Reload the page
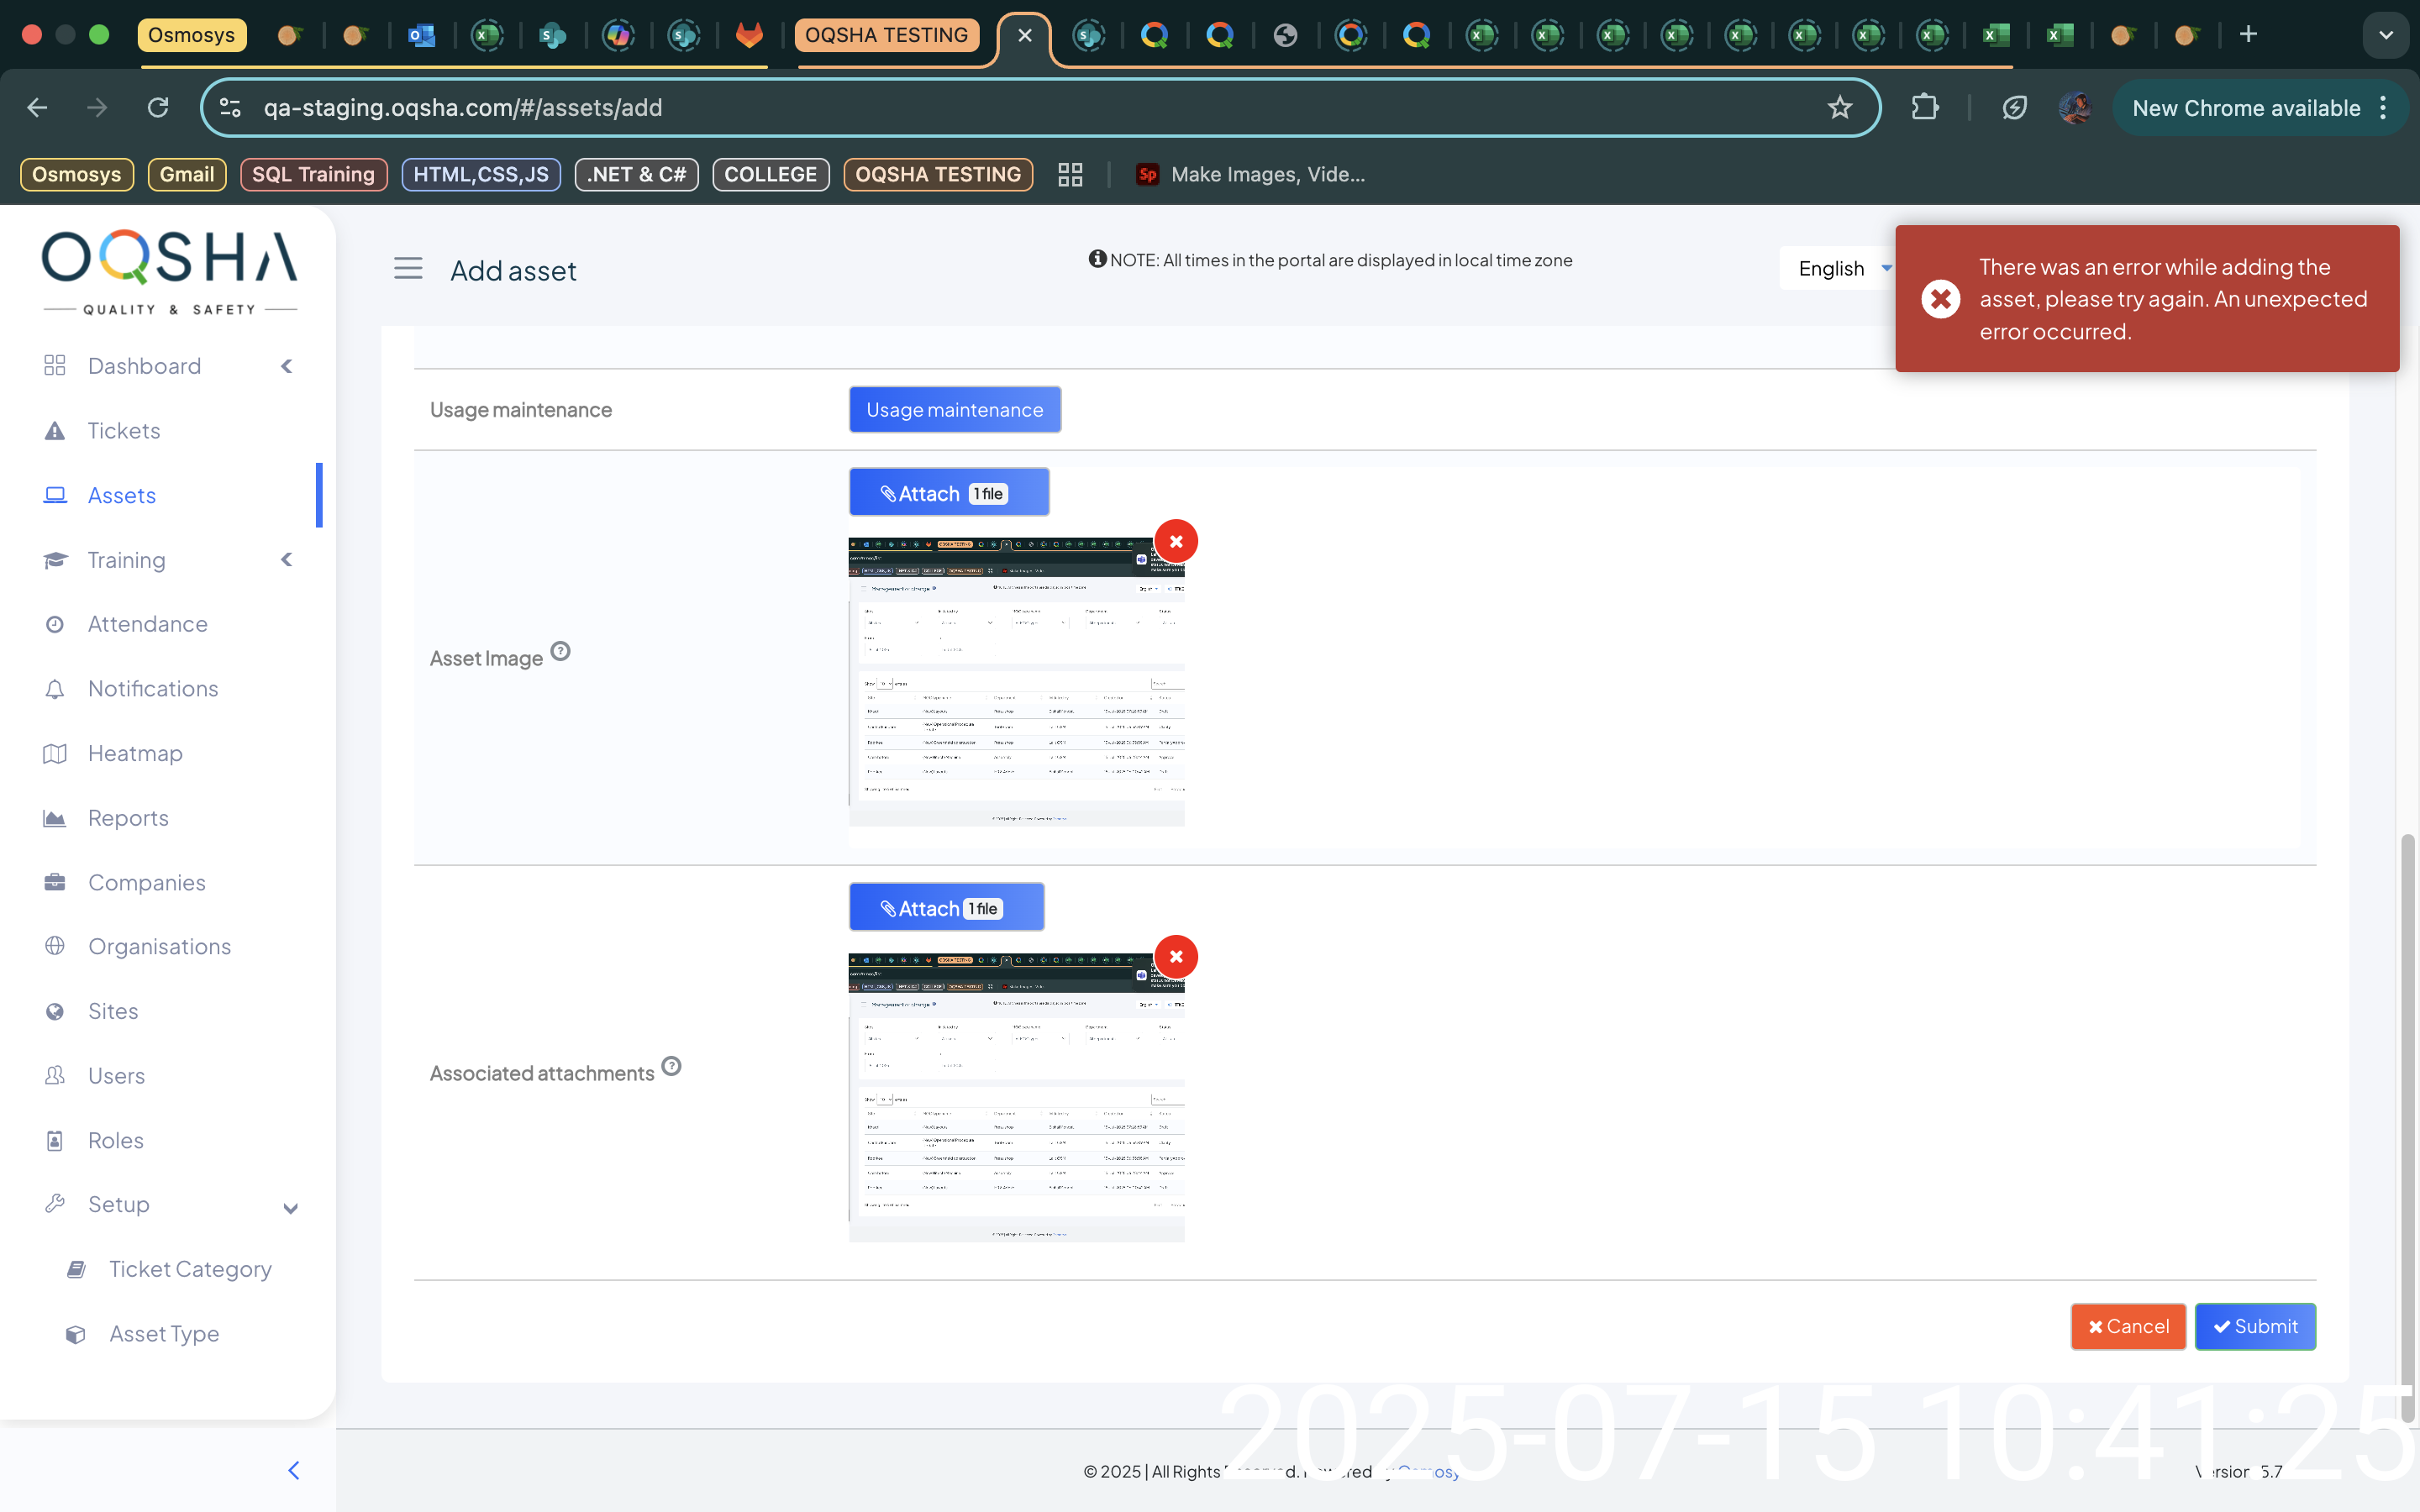Image resolution: width=2420 pixels, height=1512 pixels. [158, 108]
